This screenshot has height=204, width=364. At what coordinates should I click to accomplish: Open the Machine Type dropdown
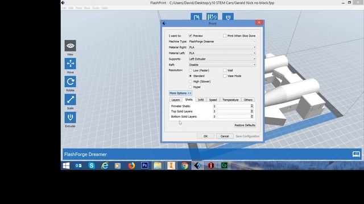pyautogui.click(x=222, y=41)
